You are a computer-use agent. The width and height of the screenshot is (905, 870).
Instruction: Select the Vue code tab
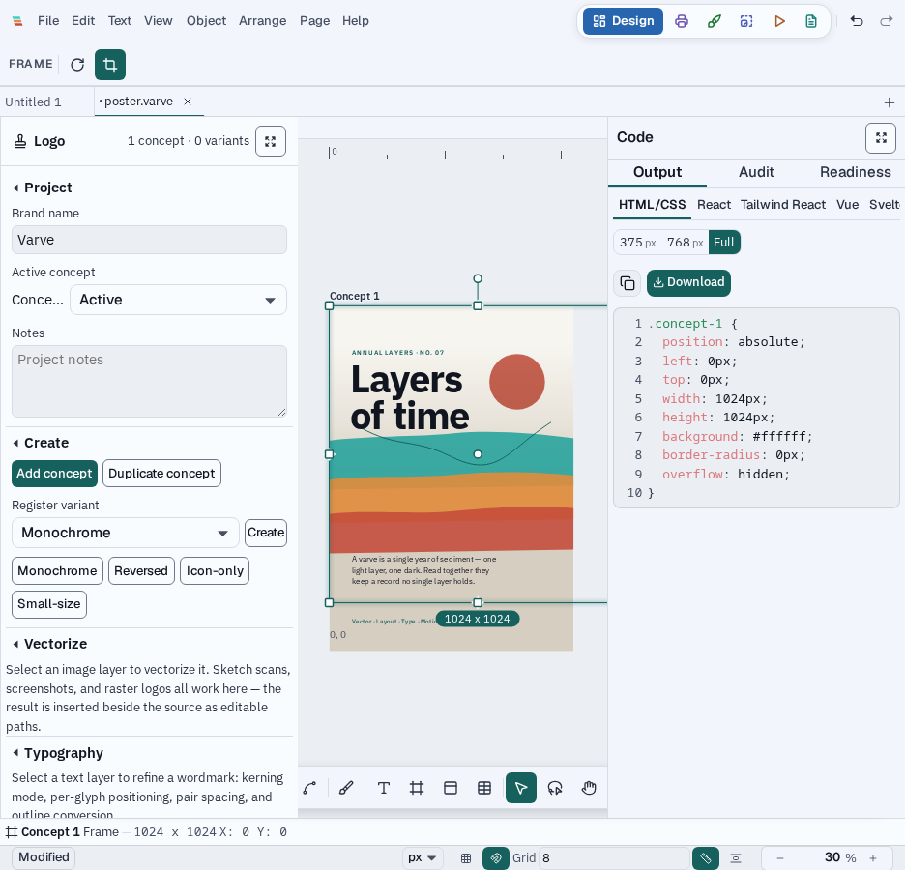tap(847, 205)
